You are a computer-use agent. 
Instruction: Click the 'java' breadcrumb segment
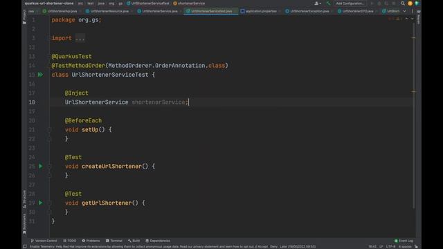[x=101, y=3]
